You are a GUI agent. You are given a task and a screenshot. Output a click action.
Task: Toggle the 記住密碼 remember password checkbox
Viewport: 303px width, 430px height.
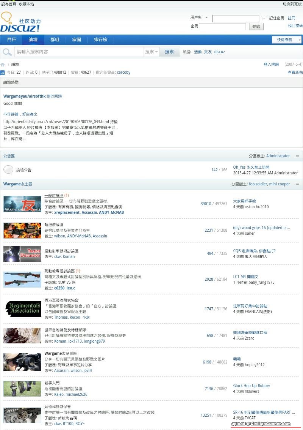tap(264, 18)
